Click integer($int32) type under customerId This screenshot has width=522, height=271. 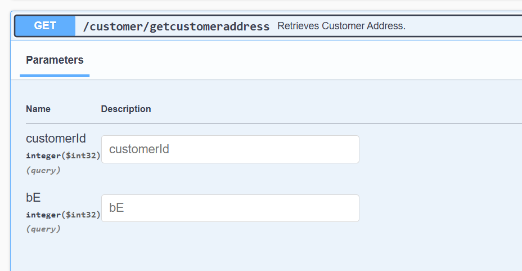[x=63, y=156]
